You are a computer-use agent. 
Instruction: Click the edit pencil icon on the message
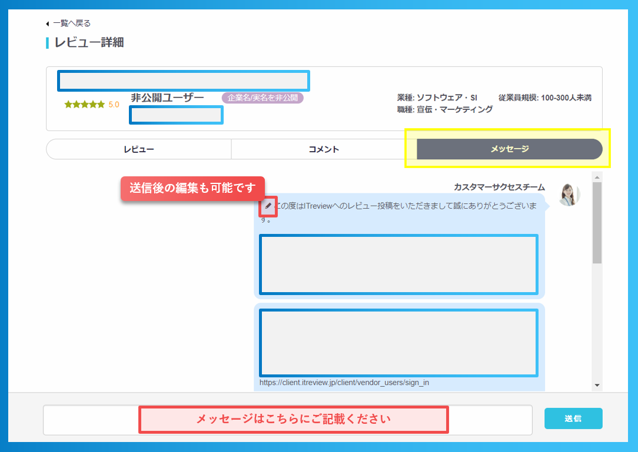coord(268,206)
